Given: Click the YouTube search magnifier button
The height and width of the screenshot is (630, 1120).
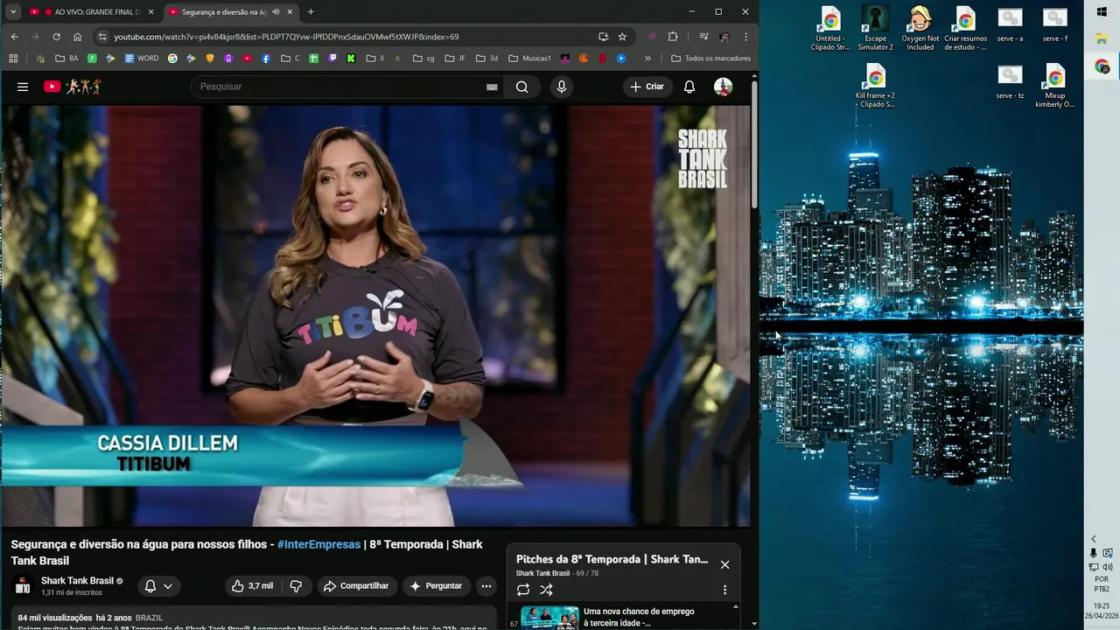Looking at the screenshot, I should coord(522,87).
